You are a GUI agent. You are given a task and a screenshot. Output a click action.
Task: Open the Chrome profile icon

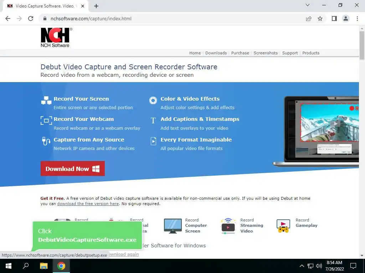(346, 18)
